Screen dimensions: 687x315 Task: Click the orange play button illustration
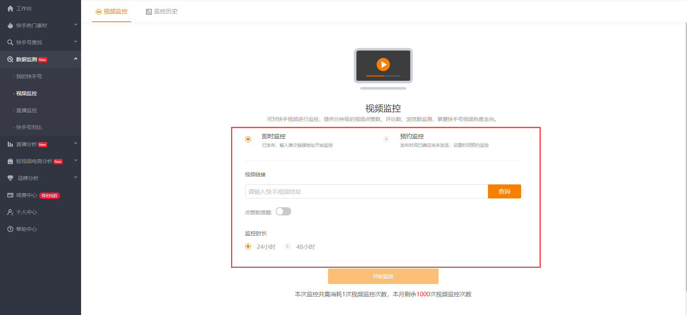click(x=383, y=65)
